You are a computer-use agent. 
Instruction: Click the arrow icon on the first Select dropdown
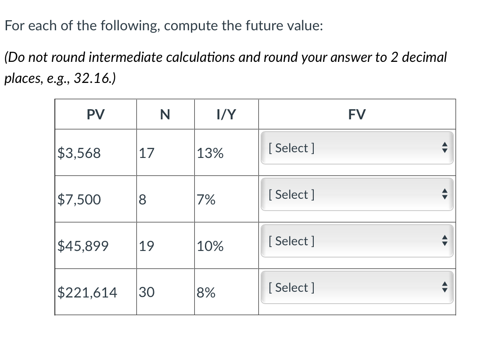tap(445, 148)
